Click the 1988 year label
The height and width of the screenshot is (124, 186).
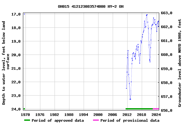69,115
